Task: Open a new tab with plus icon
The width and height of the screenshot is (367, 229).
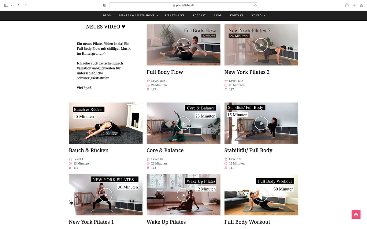Action: pyautogui.click(x=354, y=5)
